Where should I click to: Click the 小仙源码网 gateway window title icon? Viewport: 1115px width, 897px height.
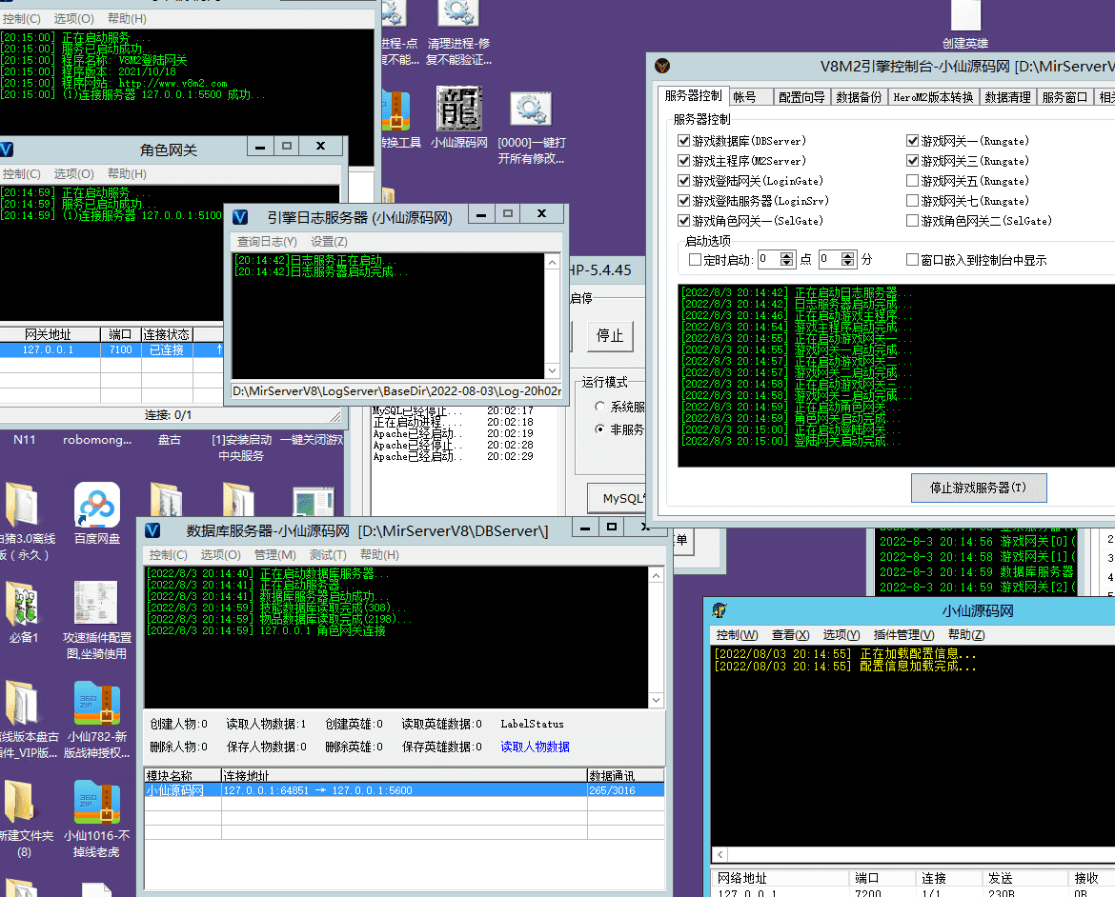720,610
